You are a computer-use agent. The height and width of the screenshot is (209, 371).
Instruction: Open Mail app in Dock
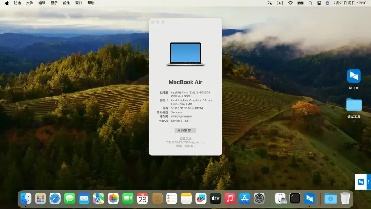[84, 198]
